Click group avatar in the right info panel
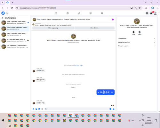Screen dimensions: 160x128 pyautogui.click(x=137, y=21)
